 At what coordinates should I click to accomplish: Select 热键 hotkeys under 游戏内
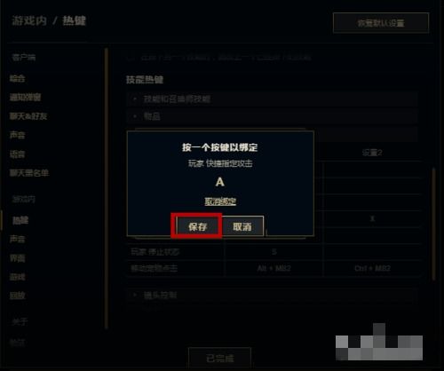pos(20,220)
